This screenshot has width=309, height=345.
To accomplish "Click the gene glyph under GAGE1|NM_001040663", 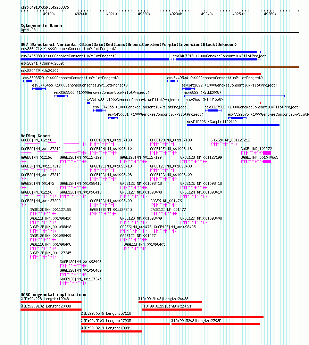I will click(256, 162).
